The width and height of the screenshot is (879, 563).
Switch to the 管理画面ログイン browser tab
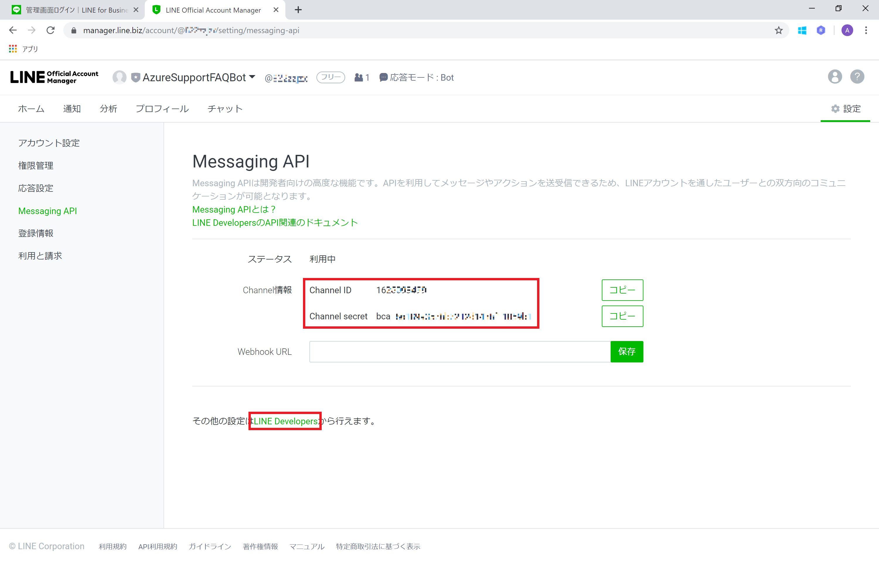(x=73, y=10)
